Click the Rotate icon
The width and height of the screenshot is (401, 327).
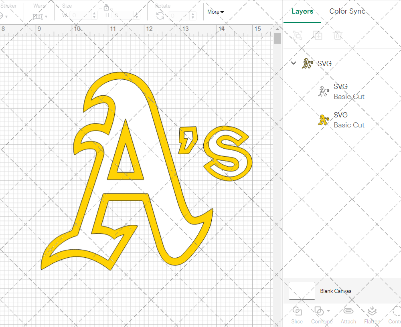click(160, 16)
